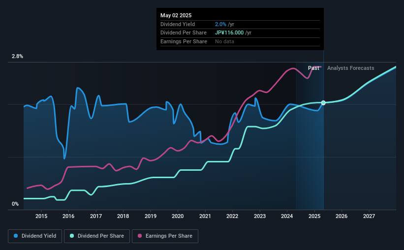Click the 'Past' label on the chart
The width and height of the screenshot is (404, 250).
[313, 68]
